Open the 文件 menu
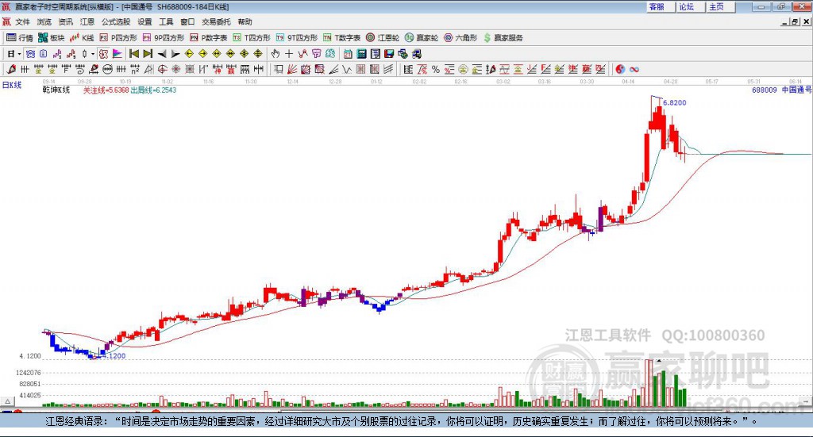This screenshot has height=437, width=813. click(x=23, y=21)
